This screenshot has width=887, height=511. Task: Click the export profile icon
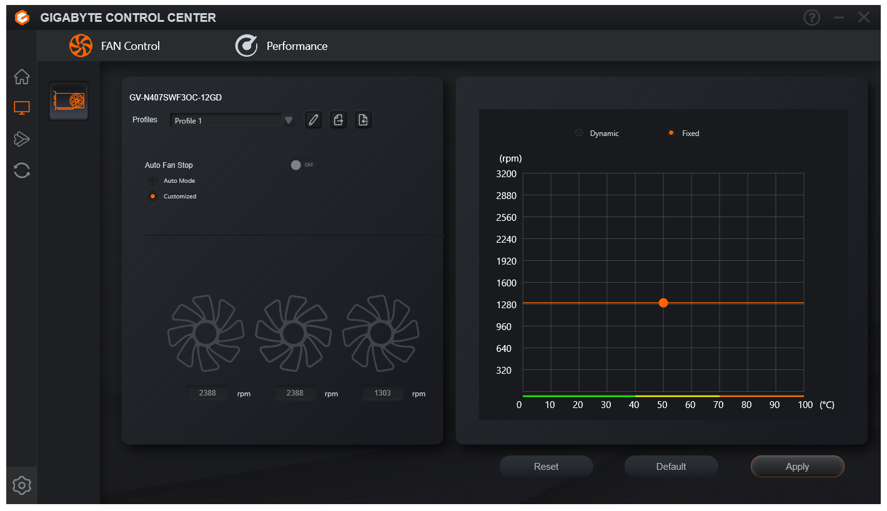[339, 120]
